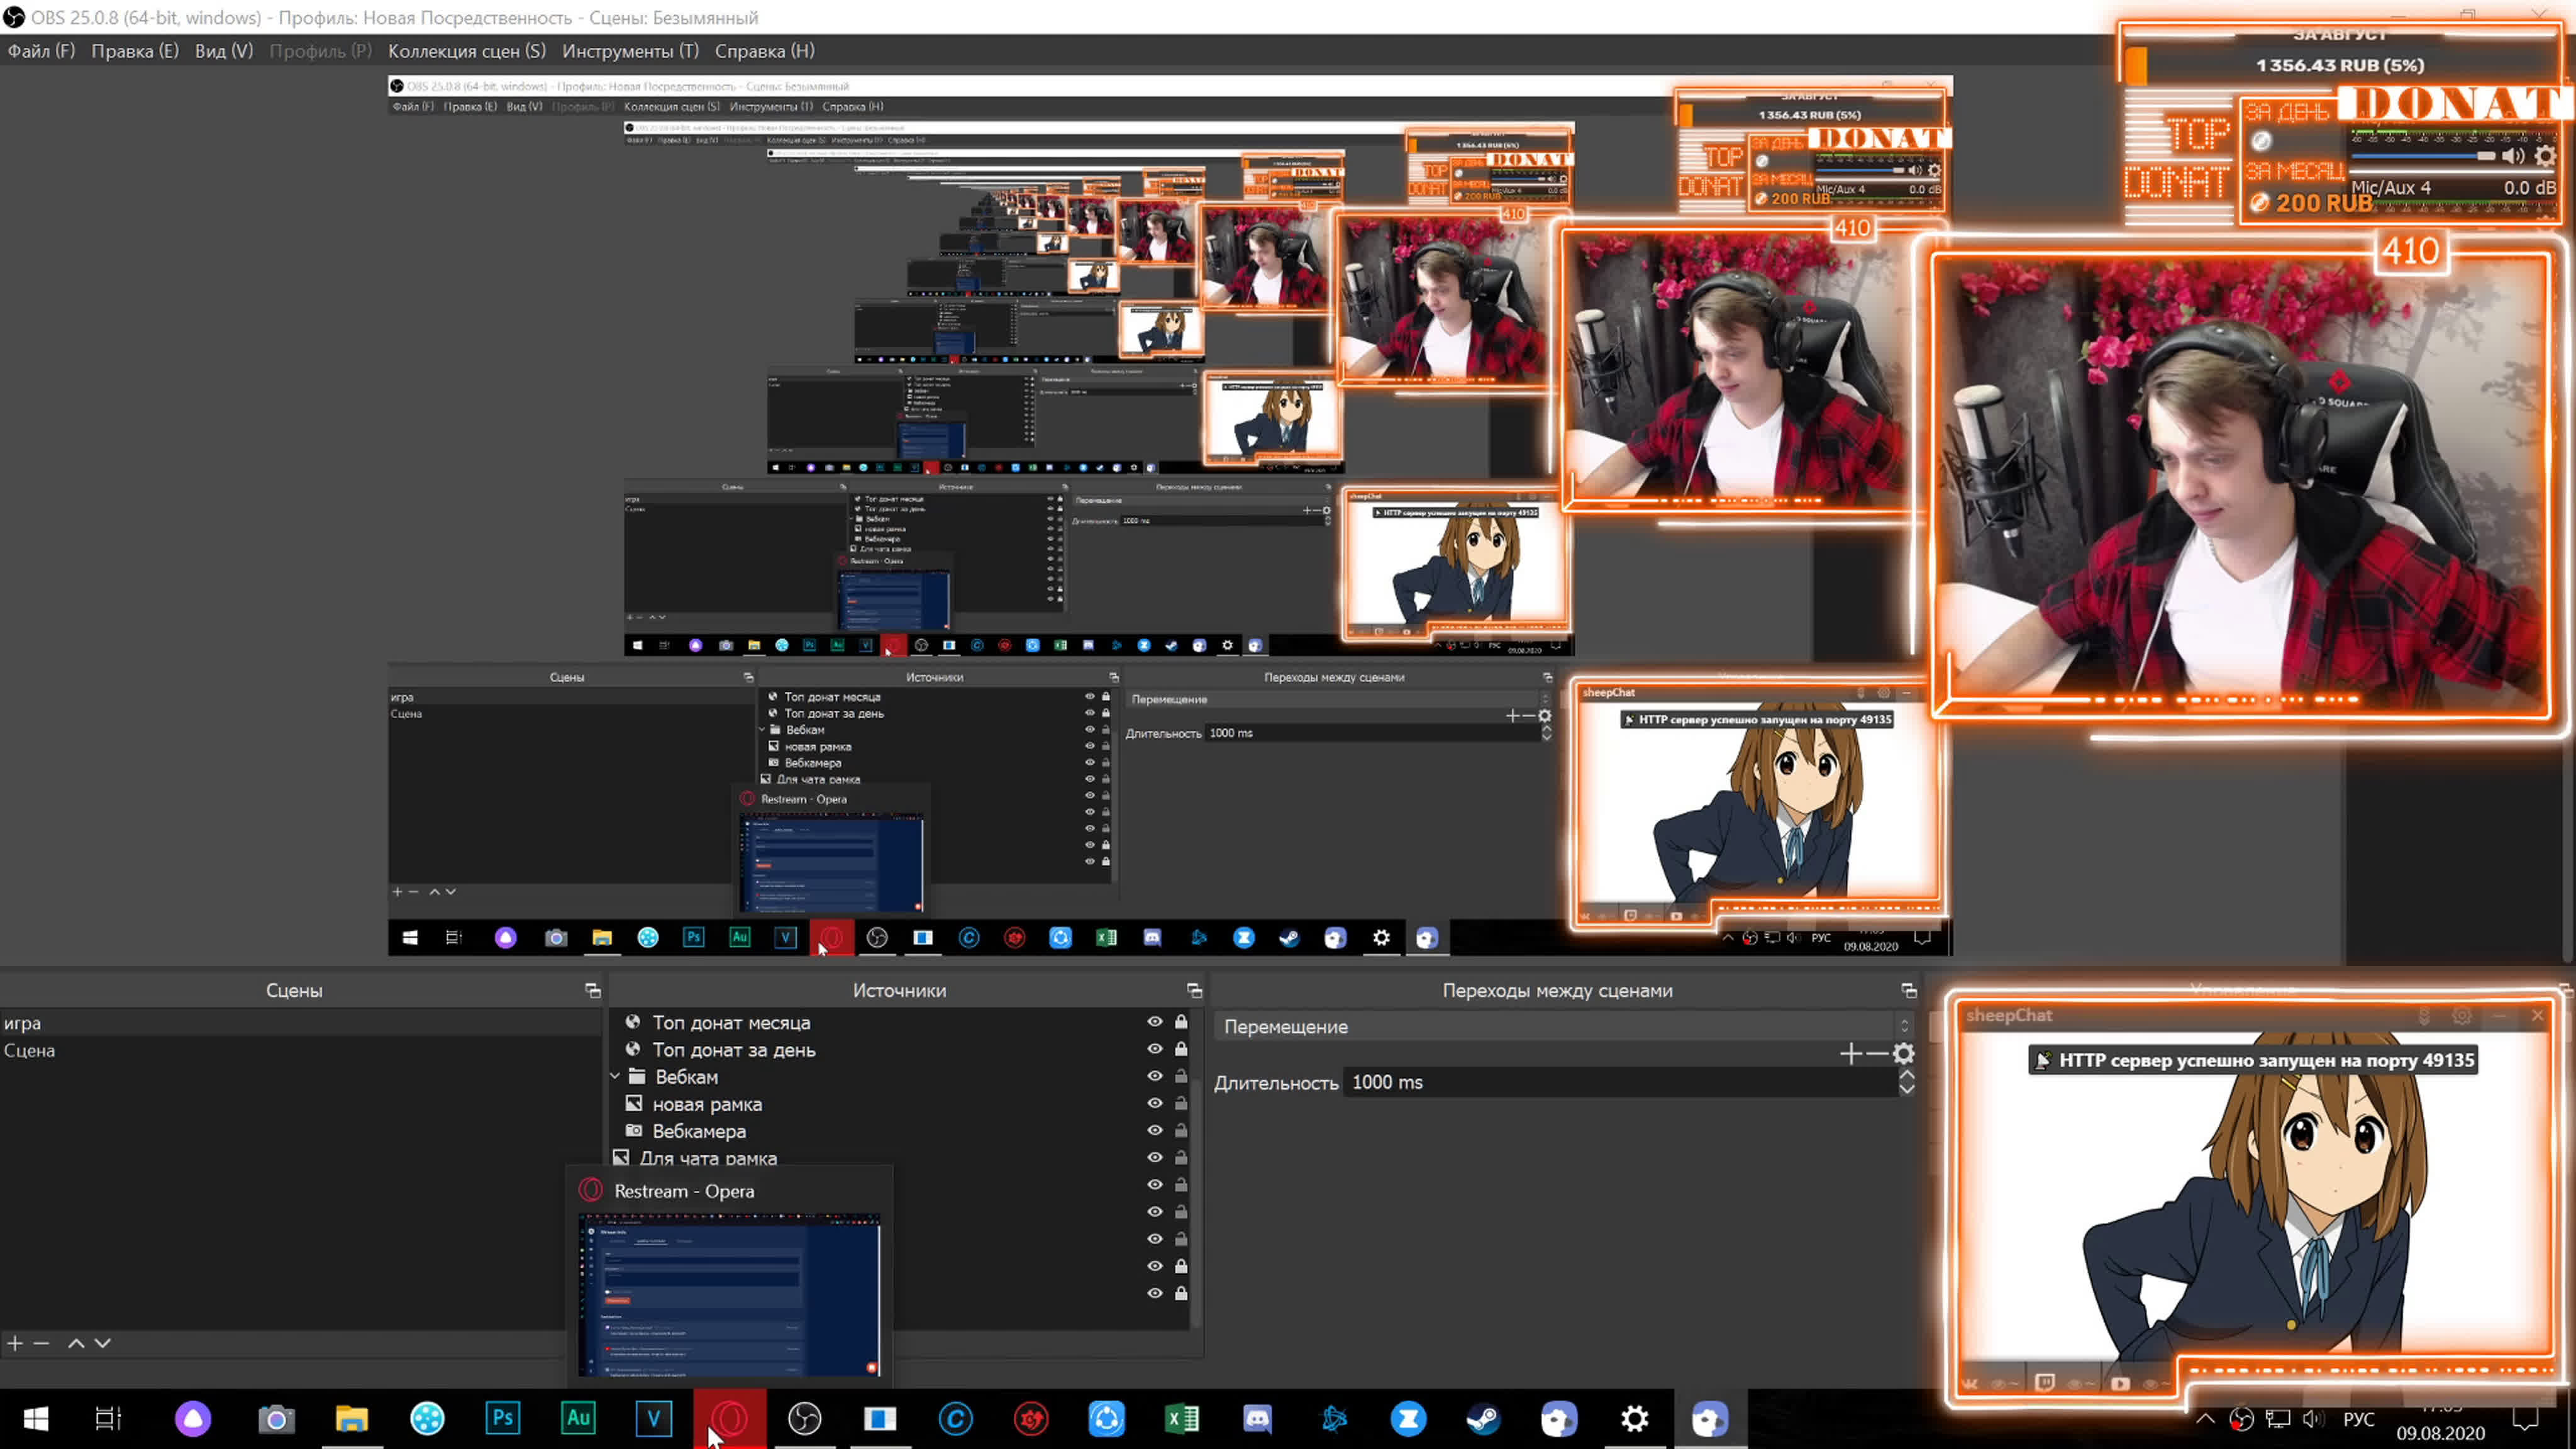Open the Файл (F) menu
The image size is (2576, 1449).
coord(41,51)
